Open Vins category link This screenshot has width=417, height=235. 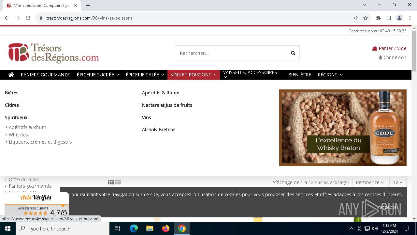coord(147,117)
